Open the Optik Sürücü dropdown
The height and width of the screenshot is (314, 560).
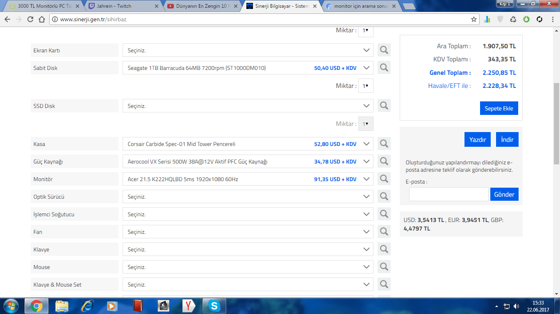tap(248, 197)
